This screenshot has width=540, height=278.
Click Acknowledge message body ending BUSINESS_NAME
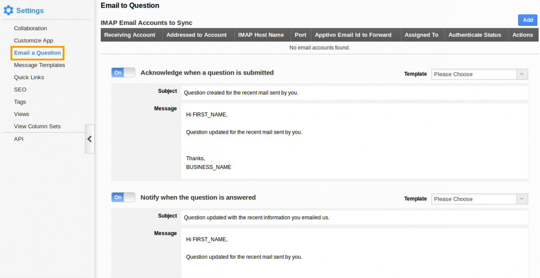355,141
